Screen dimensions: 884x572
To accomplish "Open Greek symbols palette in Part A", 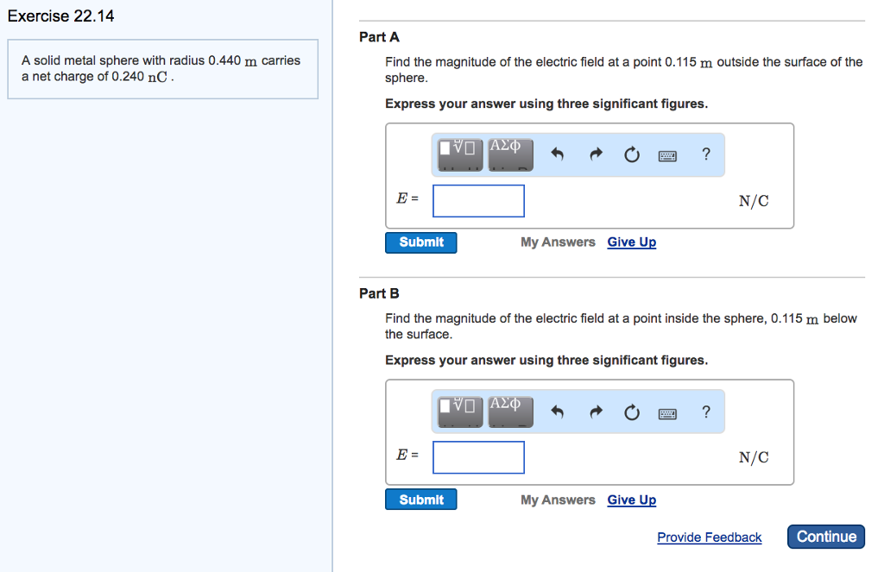I will pos(509,154).
